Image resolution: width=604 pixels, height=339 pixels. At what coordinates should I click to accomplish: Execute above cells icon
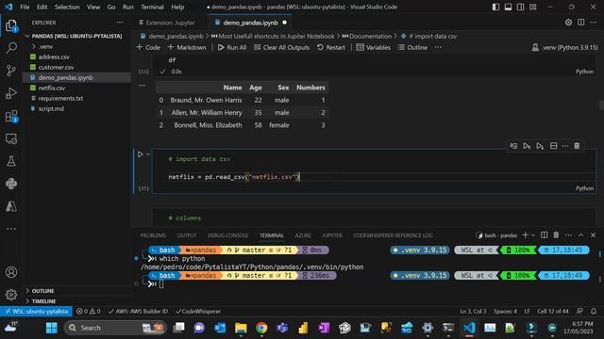pos(527,146)
